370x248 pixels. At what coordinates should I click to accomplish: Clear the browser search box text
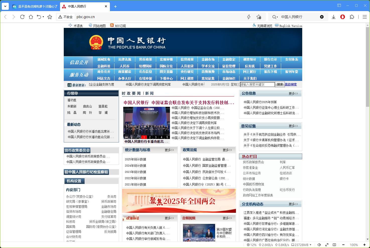pos(322,17)
